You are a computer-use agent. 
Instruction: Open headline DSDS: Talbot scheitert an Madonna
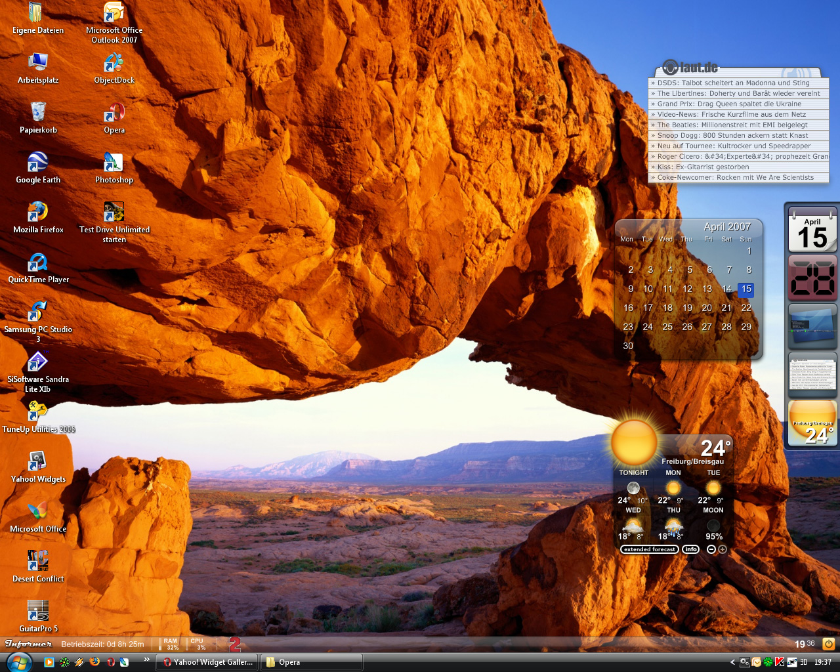pyautogui.click(x=739, y=83)
